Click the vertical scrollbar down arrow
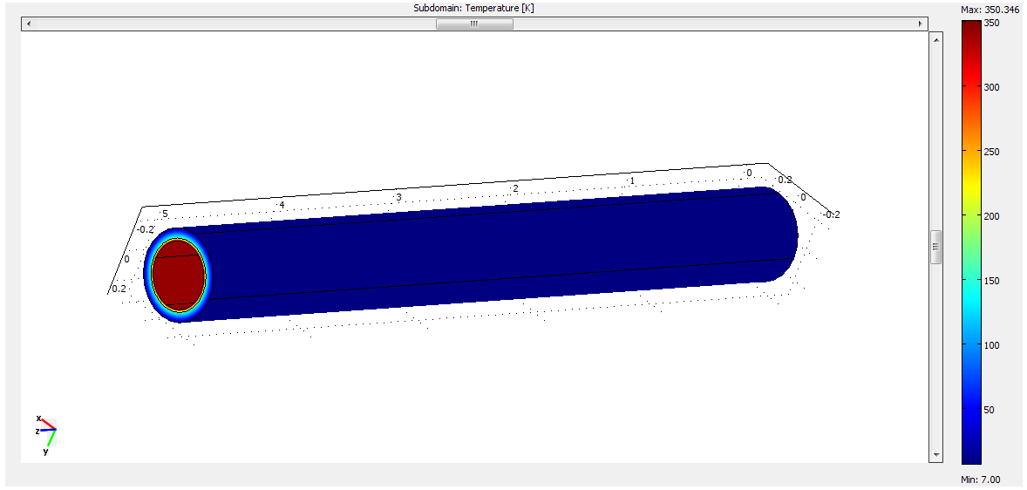 point(936,454)
